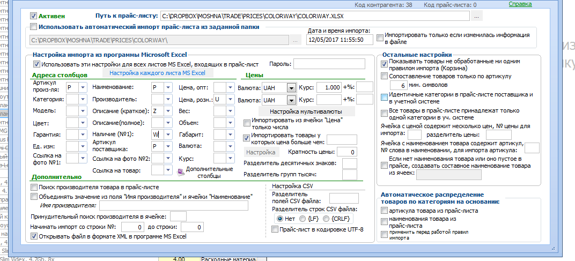Open Модель column dropdown

(x=83, y=111)
